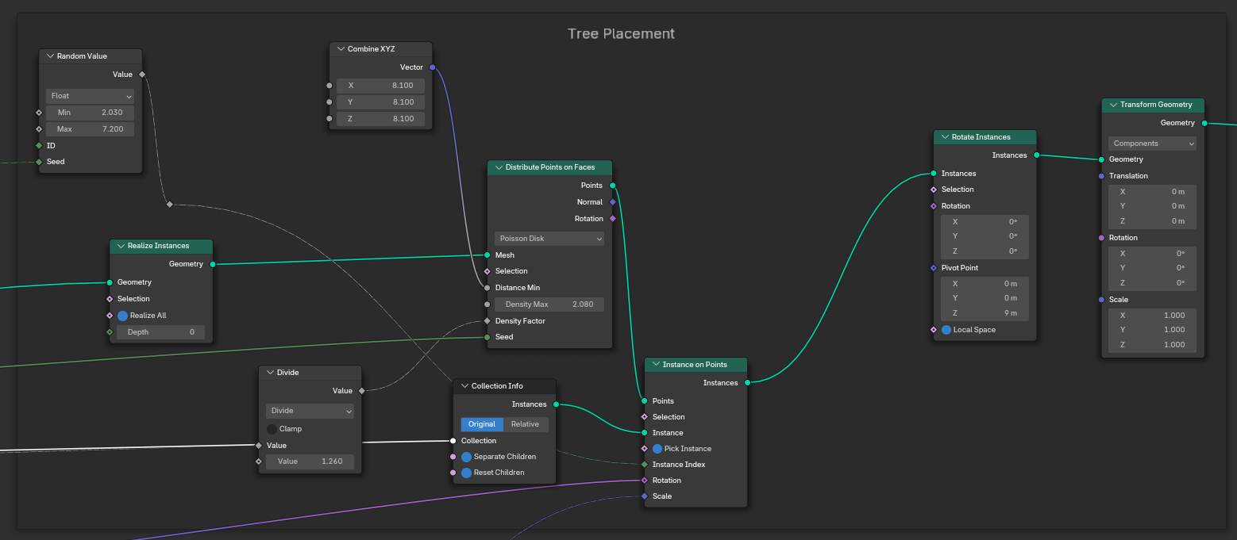Viewport: 1237px width, 540px height.
Task: Collapse the Collection Info node
Action: pos(464,386)
